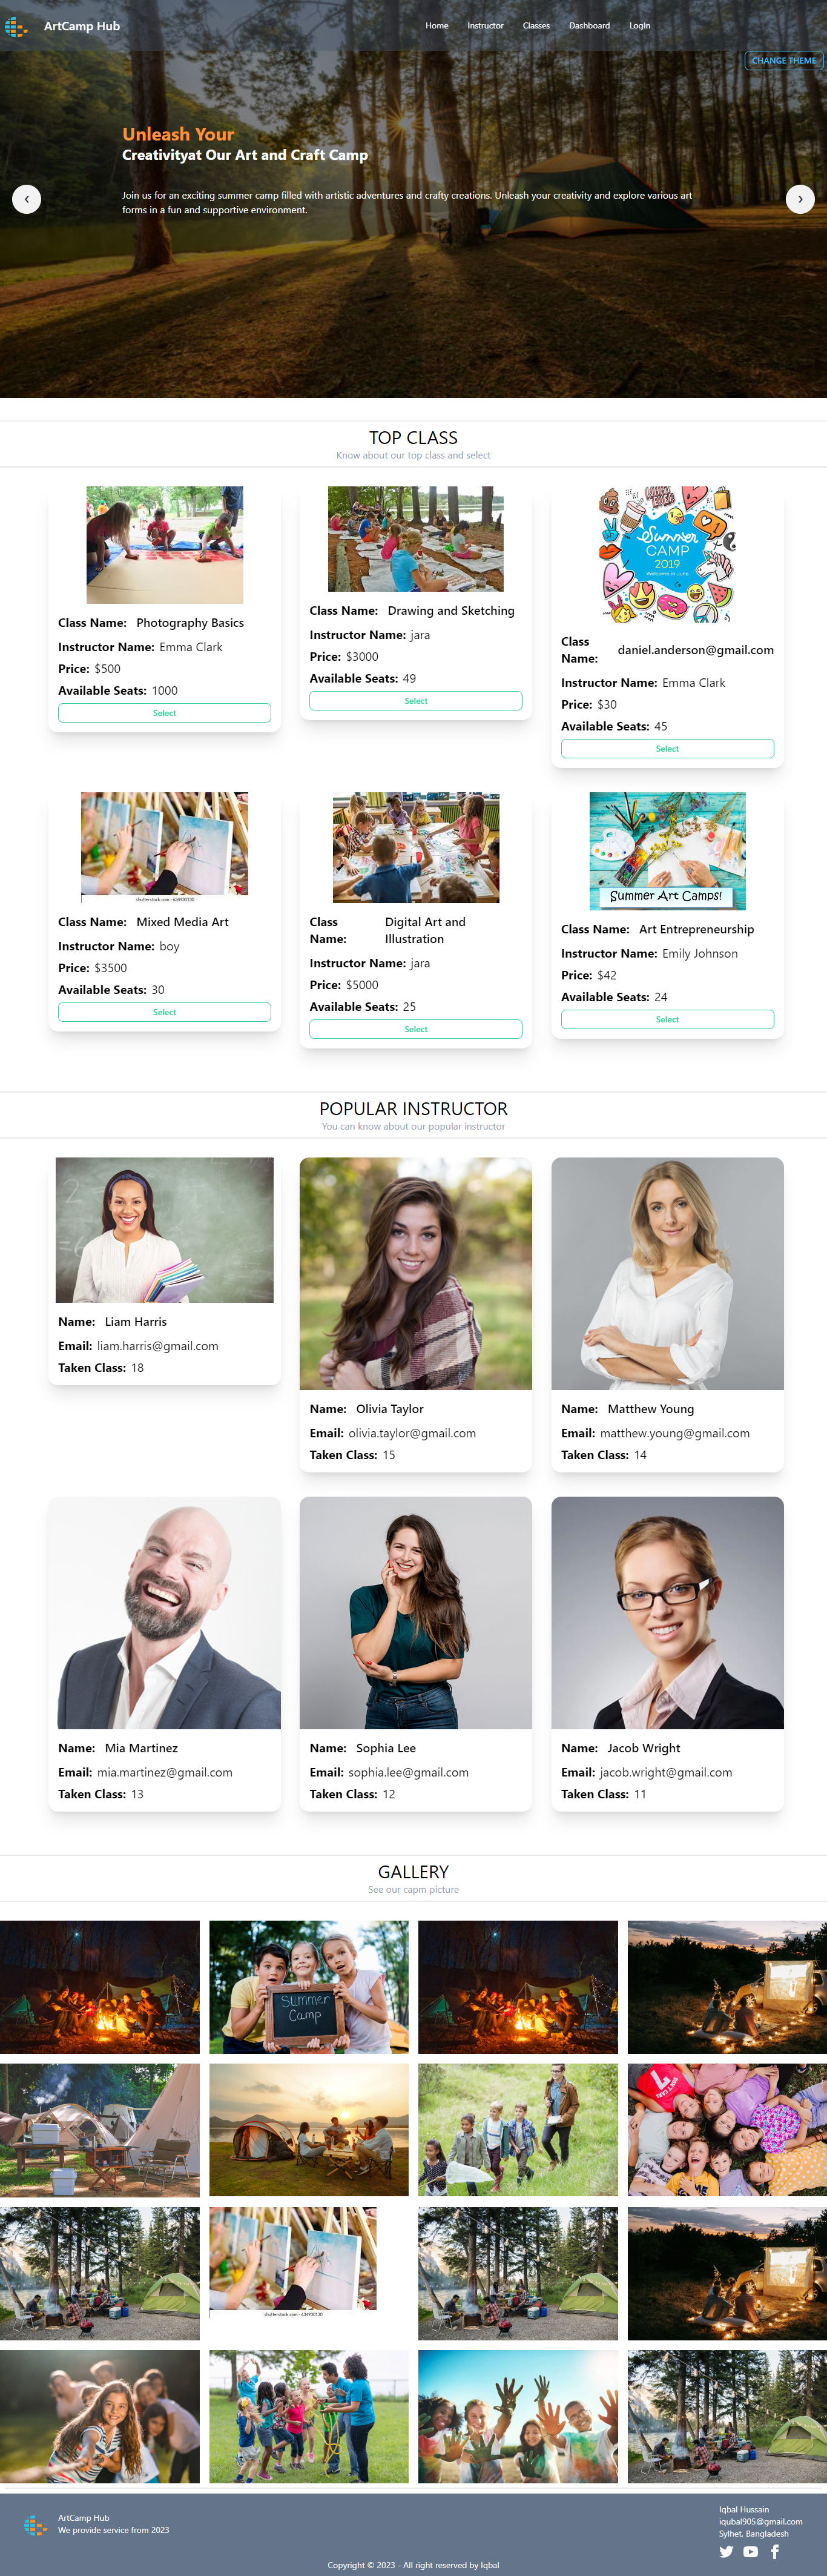
Task: Select the Drawing and Sketching class
Action: click(x=415, y=701)
